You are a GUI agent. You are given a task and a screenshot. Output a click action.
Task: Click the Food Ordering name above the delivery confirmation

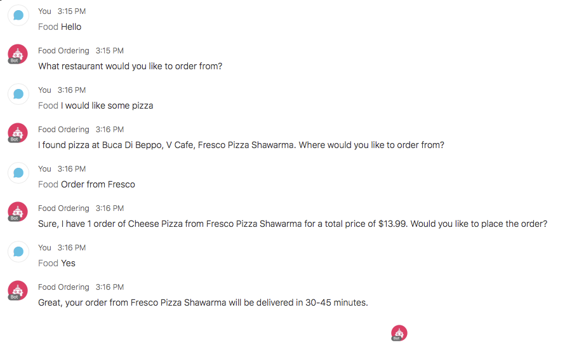63,287
